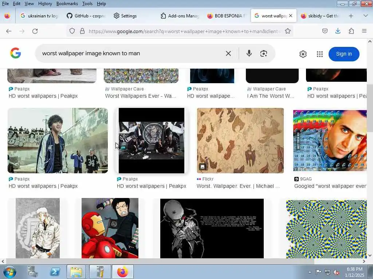Open the Firefox View pinned icon
The width and height of the screenshot is (373, 279).
click(7, 16)
